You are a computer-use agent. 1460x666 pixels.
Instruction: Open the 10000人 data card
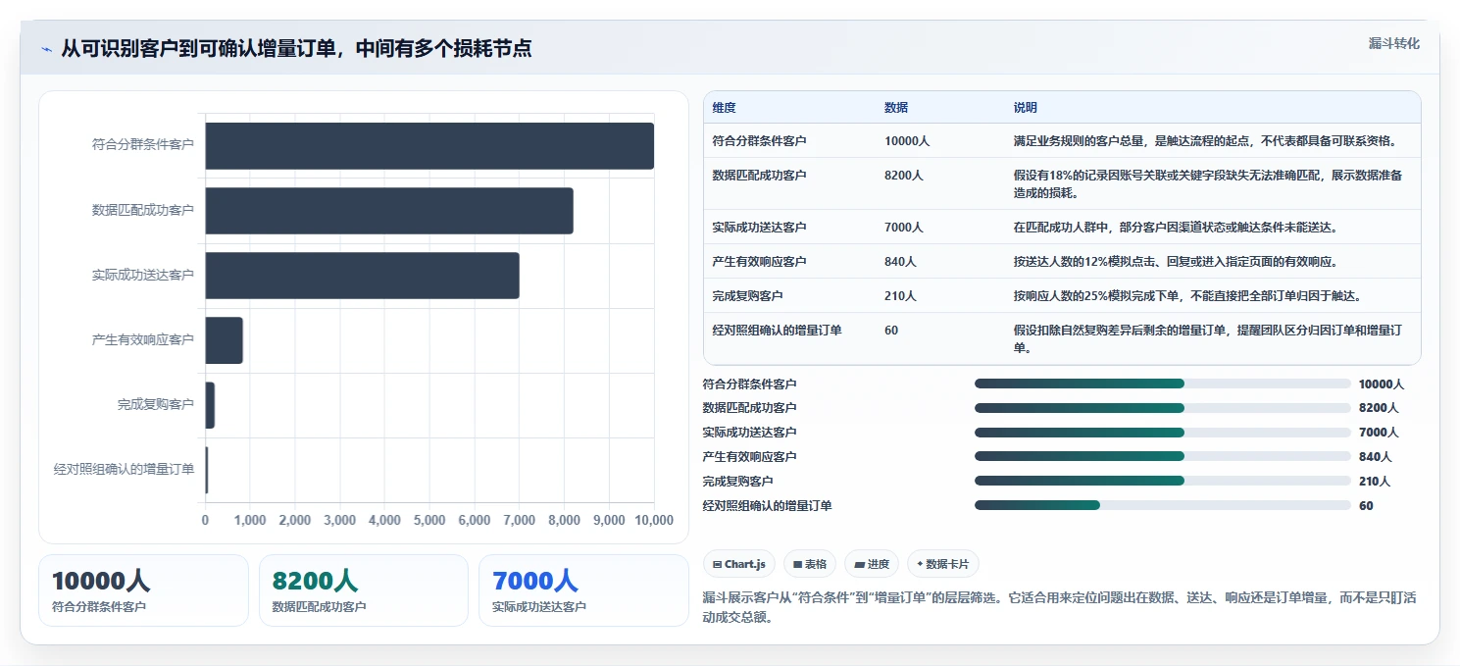143,590
